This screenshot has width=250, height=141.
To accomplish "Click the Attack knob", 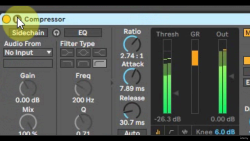I will tap(132, 77).
